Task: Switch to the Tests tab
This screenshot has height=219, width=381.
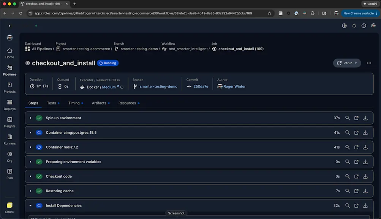Action: click(x=53, y=103)
